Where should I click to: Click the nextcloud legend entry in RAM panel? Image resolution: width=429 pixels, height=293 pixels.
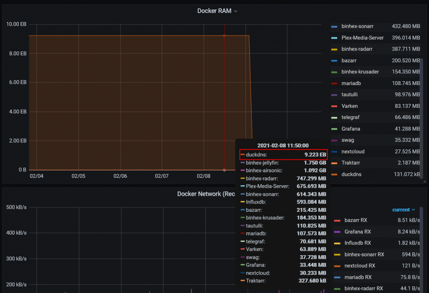tap(353, 152)
